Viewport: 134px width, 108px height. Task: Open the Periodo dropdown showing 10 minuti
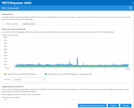click(29, 79)
